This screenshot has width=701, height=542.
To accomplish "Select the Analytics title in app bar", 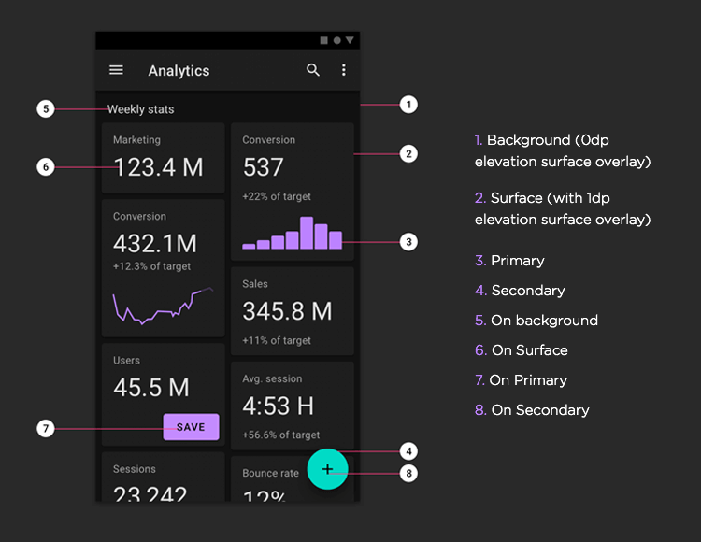I will coord(179,71).
